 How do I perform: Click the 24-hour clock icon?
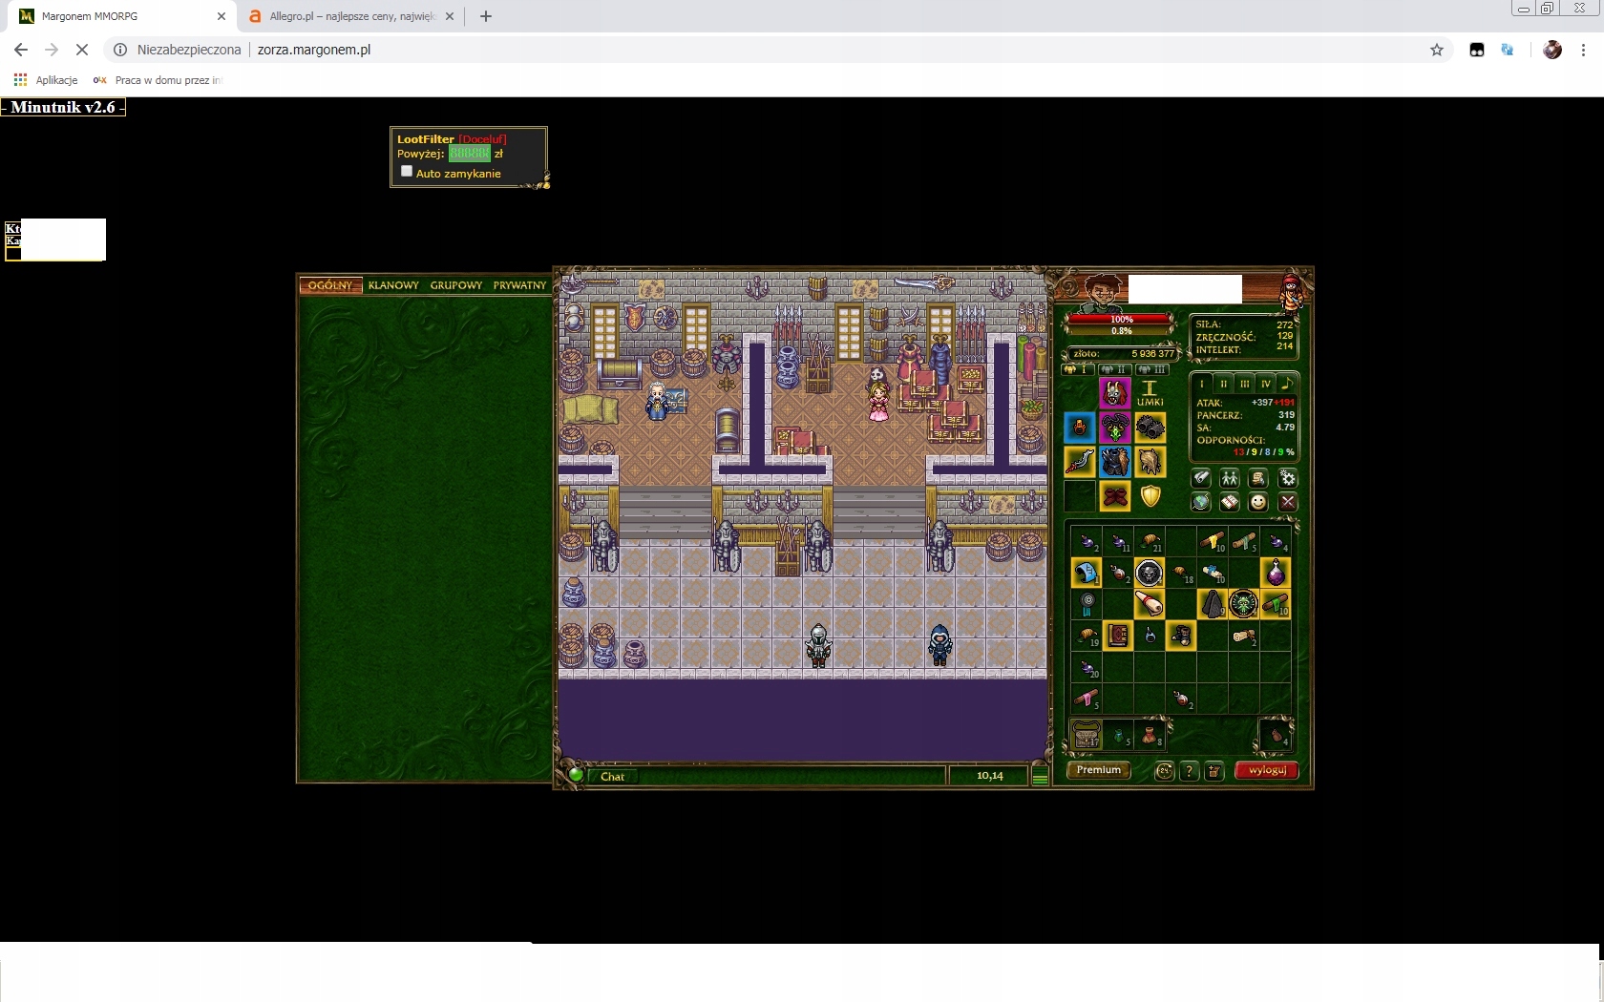pyautogui.click(x=1164, y=771)
